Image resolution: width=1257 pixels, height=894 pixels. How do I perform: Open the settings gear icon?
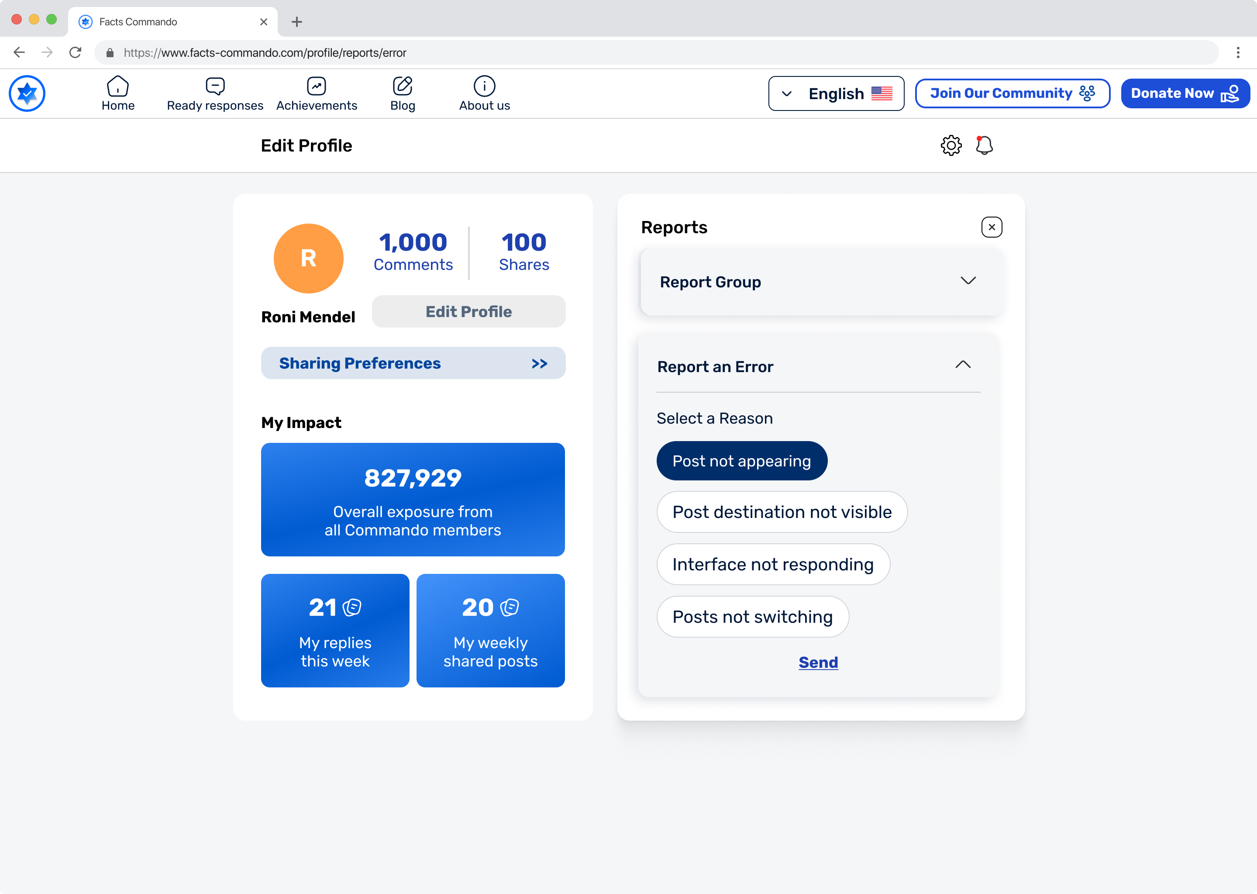(951, 145)
